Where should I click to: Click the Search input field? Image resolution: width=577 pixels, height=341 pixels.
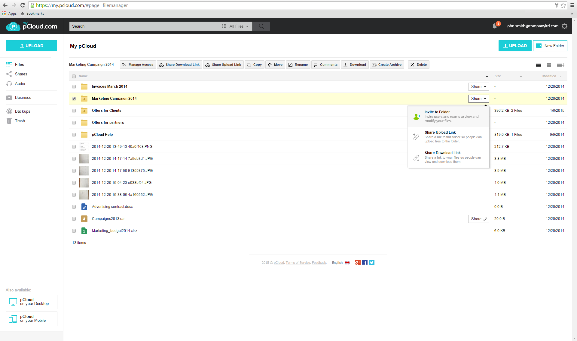[x=144, y=26]
